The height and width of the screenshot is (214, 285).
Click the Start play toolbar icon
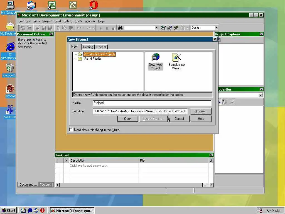tap(101, 28)
